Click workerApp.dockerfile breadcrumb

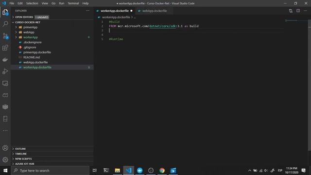[x=116, y=17]
